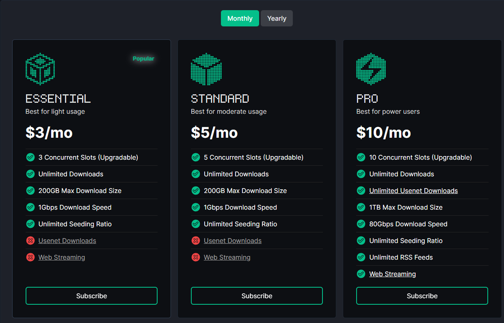504x323 pixels.
Task: Subscribe to the Essential plan
Action: click(x=91, y=296)
